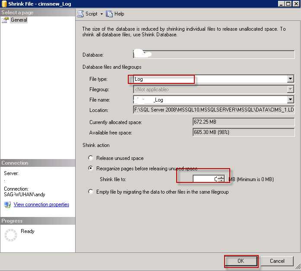Select the General page entry
The height and width of the screenshot is (271, 301).
[19, 20]
